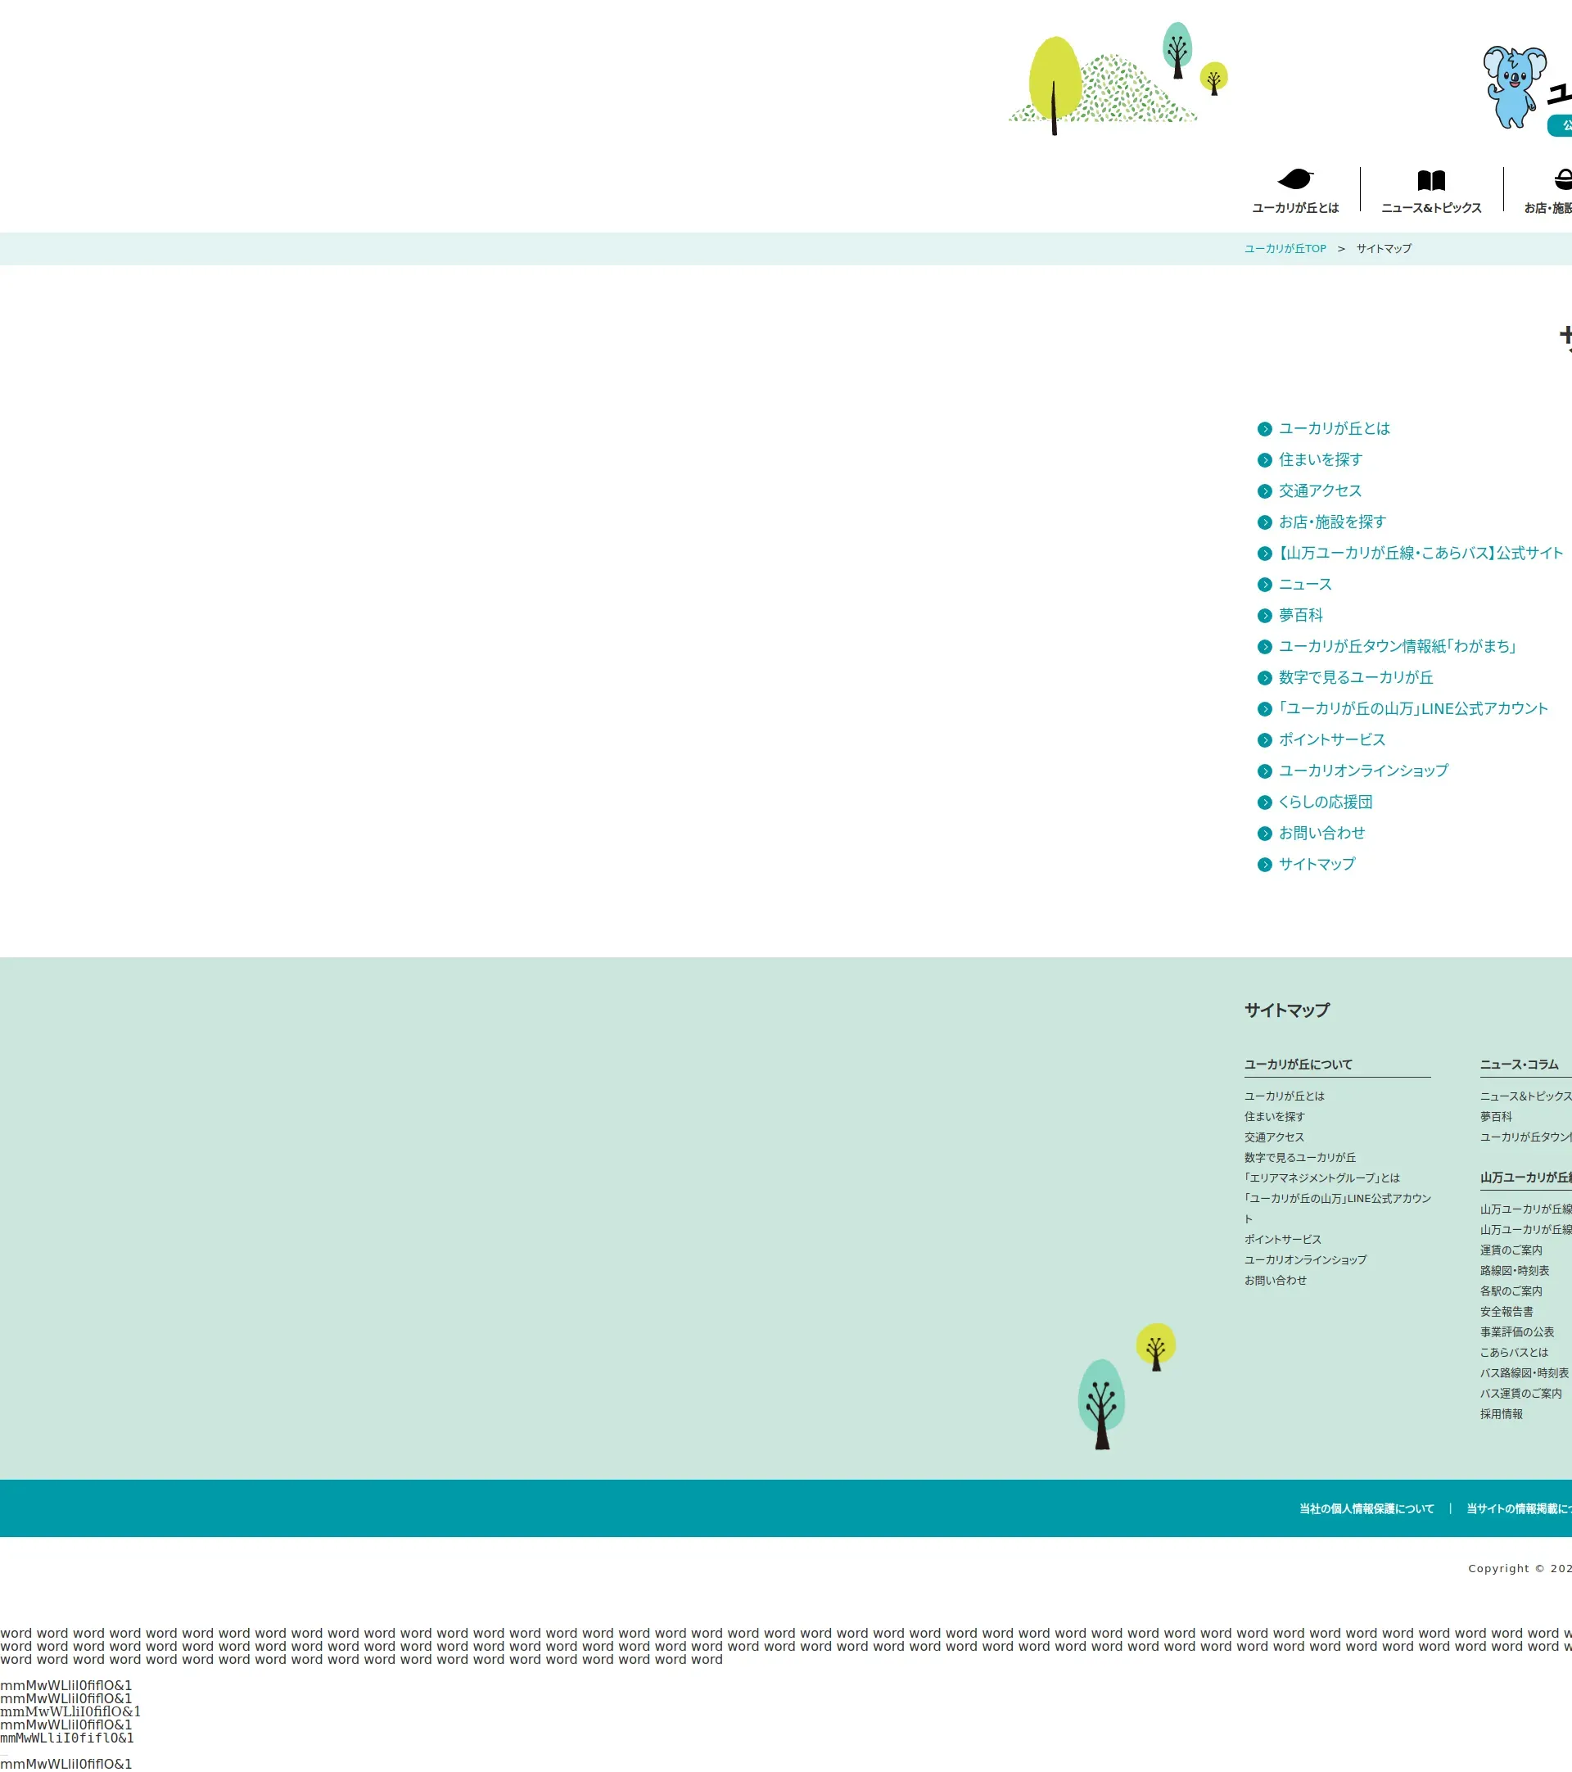Open 交通アクセス in the footer
This screenshot has width=1572, height=1772.
[1274, 1137]
